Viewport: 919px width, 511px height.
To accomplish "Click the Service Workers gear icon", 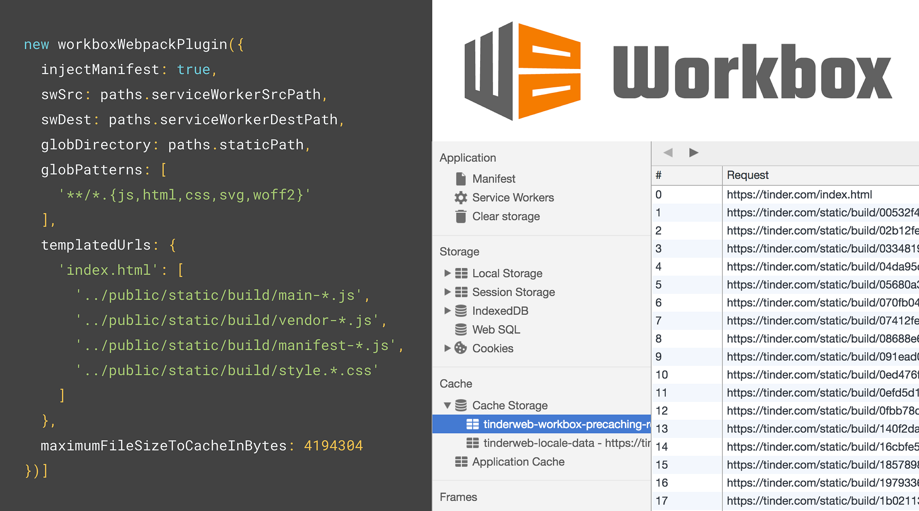I will (x=461, y=198).
